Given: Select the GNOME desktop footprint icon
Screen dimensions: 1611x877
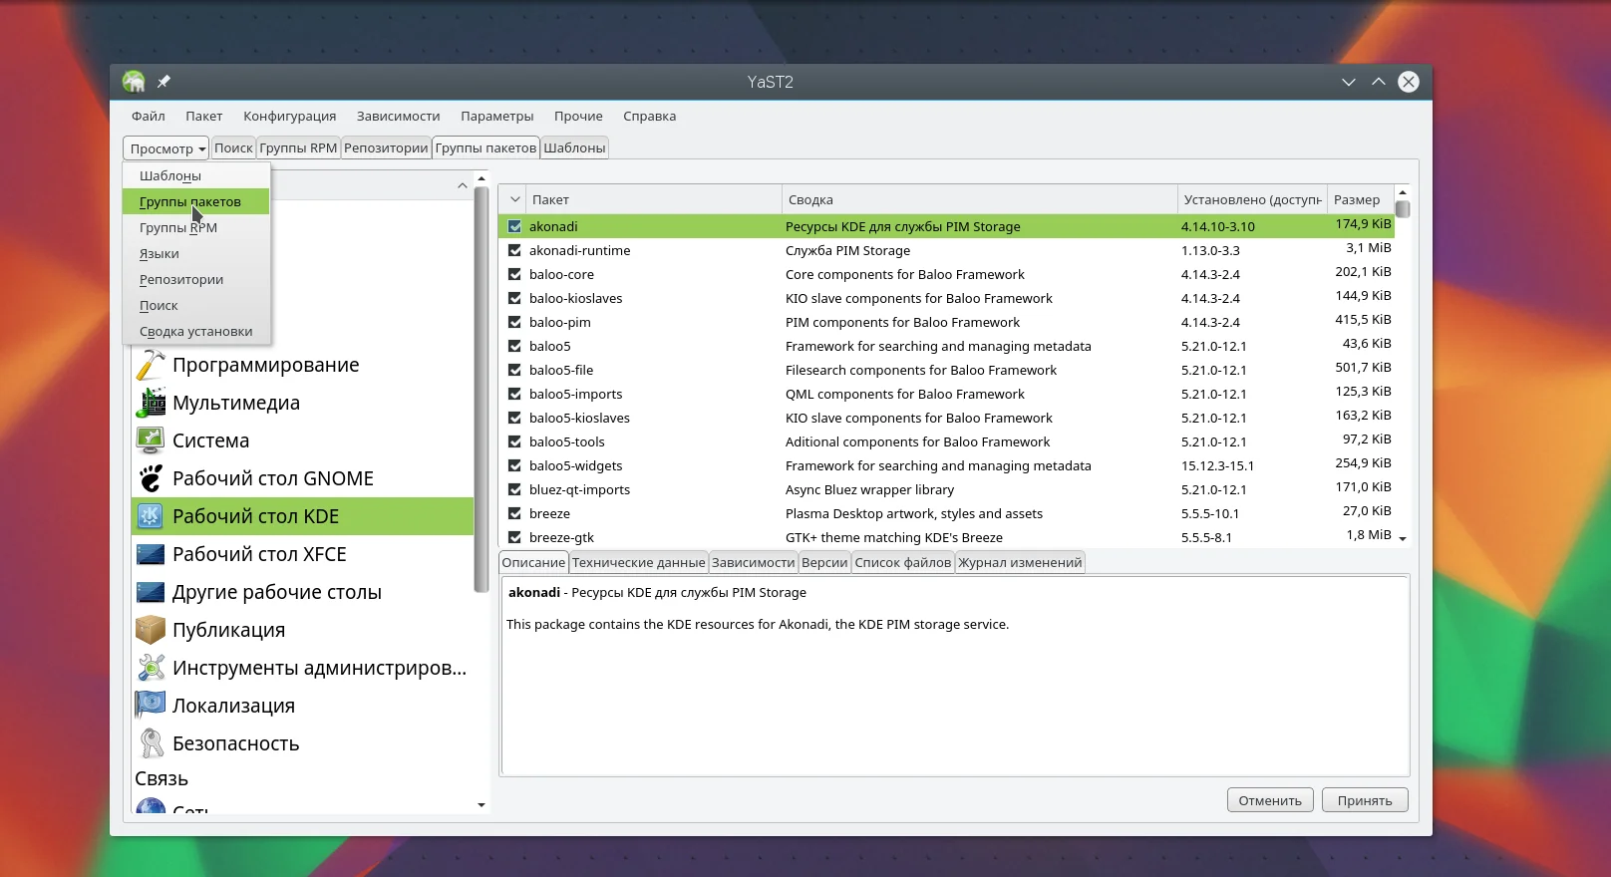Looking at the screenshot, I should click(151, 478).
